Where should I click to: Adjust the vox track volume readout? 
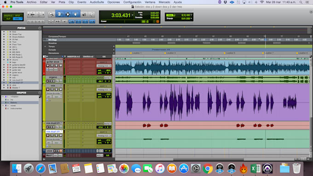point(104,94)
